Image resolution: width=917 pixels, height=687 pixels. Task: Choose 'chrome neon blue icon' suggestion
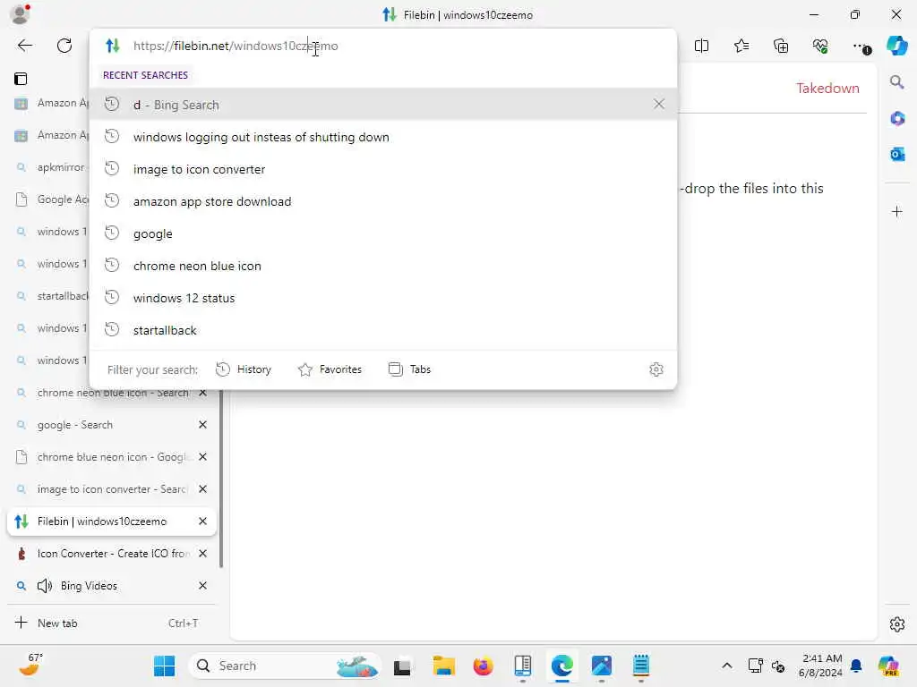(x=383, y=266)
